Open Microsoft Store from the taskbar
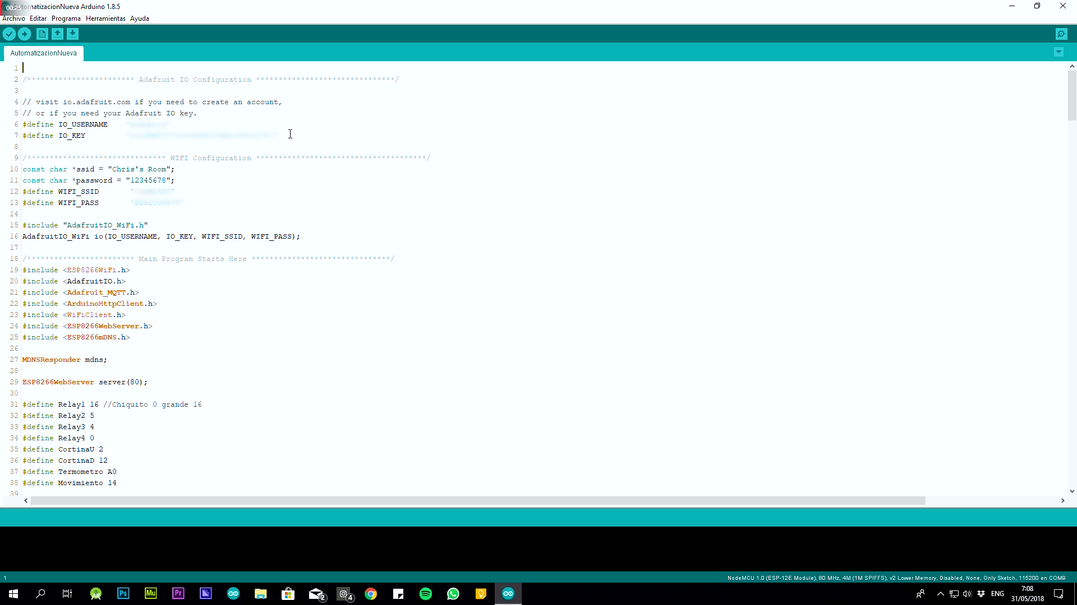Image resolution: width=1077 pixels, height=605 pixels. [x=288, y=594]
